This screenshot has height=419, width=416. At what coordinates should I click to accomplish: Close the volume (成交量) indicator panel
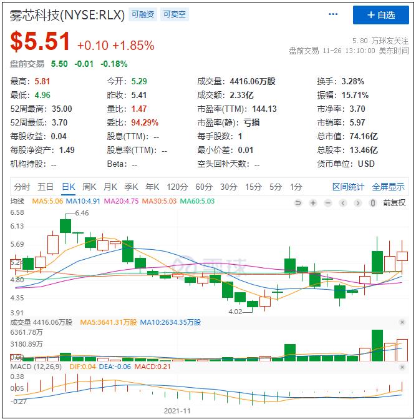pyautogui.click(x=402, y=322)
